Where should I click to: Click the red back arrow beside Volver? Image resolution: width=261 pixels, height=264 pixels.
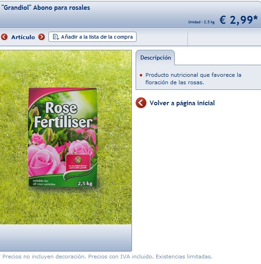[141, 103]
